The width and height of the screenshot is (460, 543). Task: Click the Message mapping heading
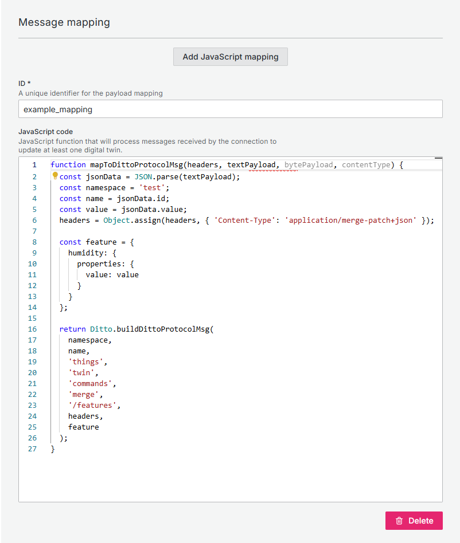click(64, 22)
